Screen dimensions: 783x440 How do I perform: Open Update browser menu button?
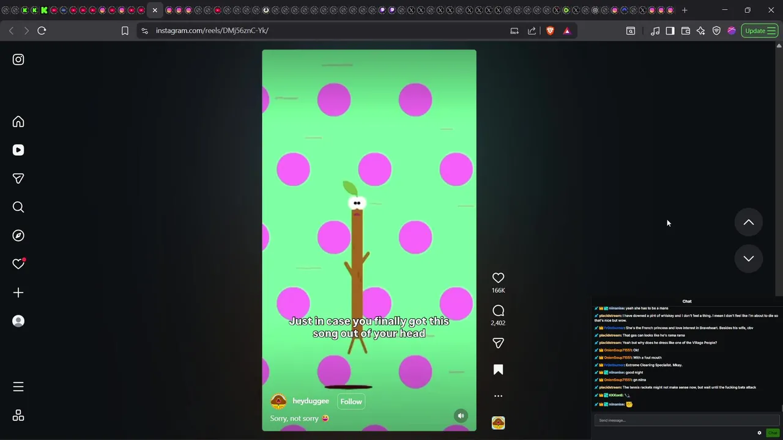pos(760,31)
